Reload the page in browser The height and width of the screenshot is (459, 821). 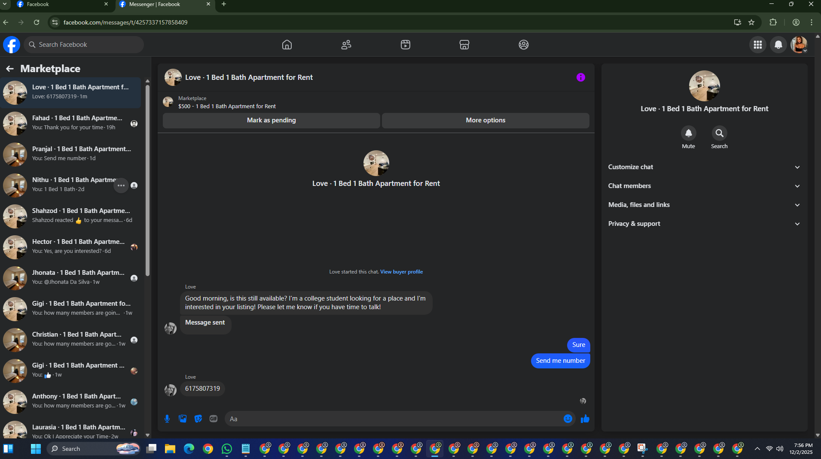coord(37,22)
